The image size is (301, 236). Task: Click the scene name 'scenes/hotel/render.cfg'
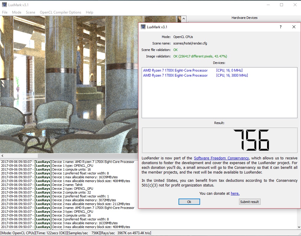point(190,43)
